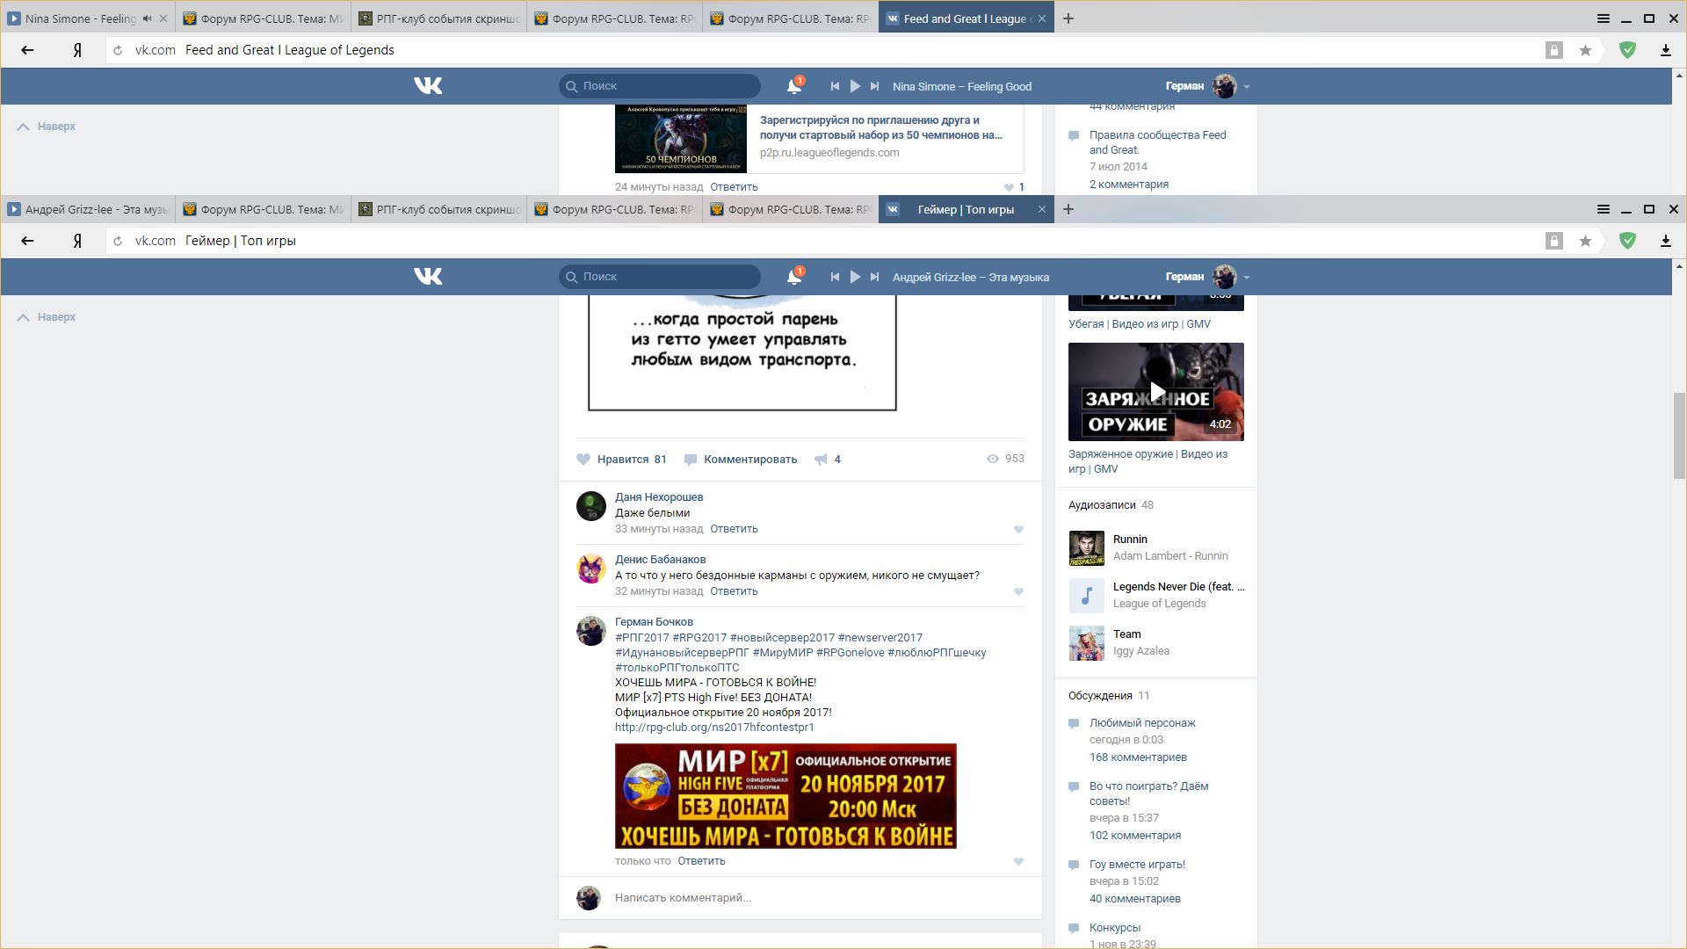Bookmark page with star in Feed and Great window

coord(1585,50)
